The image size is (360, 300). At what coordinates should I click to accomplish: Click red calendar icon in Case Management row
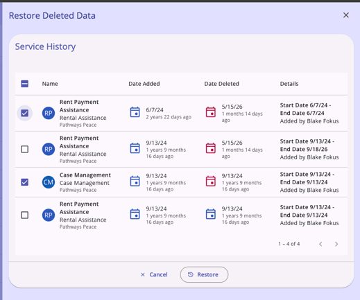211,181
